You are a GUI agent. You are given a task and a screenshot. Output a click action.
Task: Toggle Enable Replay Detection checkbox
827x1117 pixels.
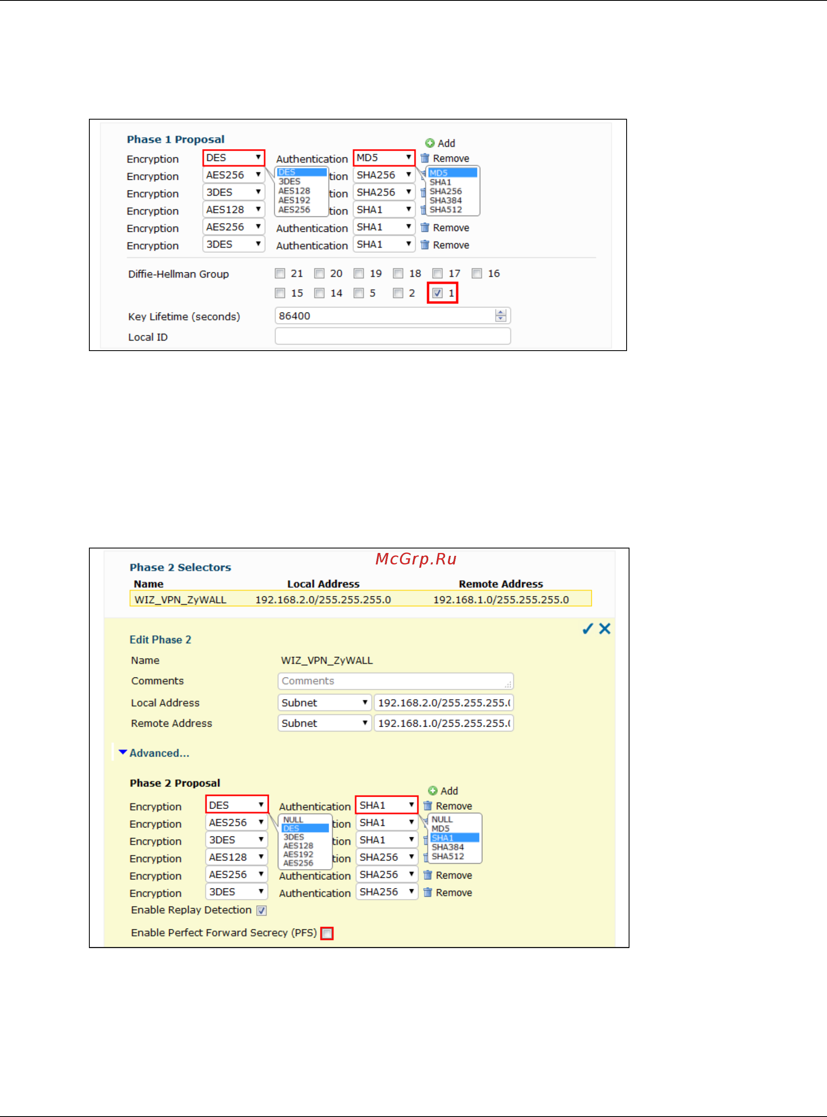(261, 911)
